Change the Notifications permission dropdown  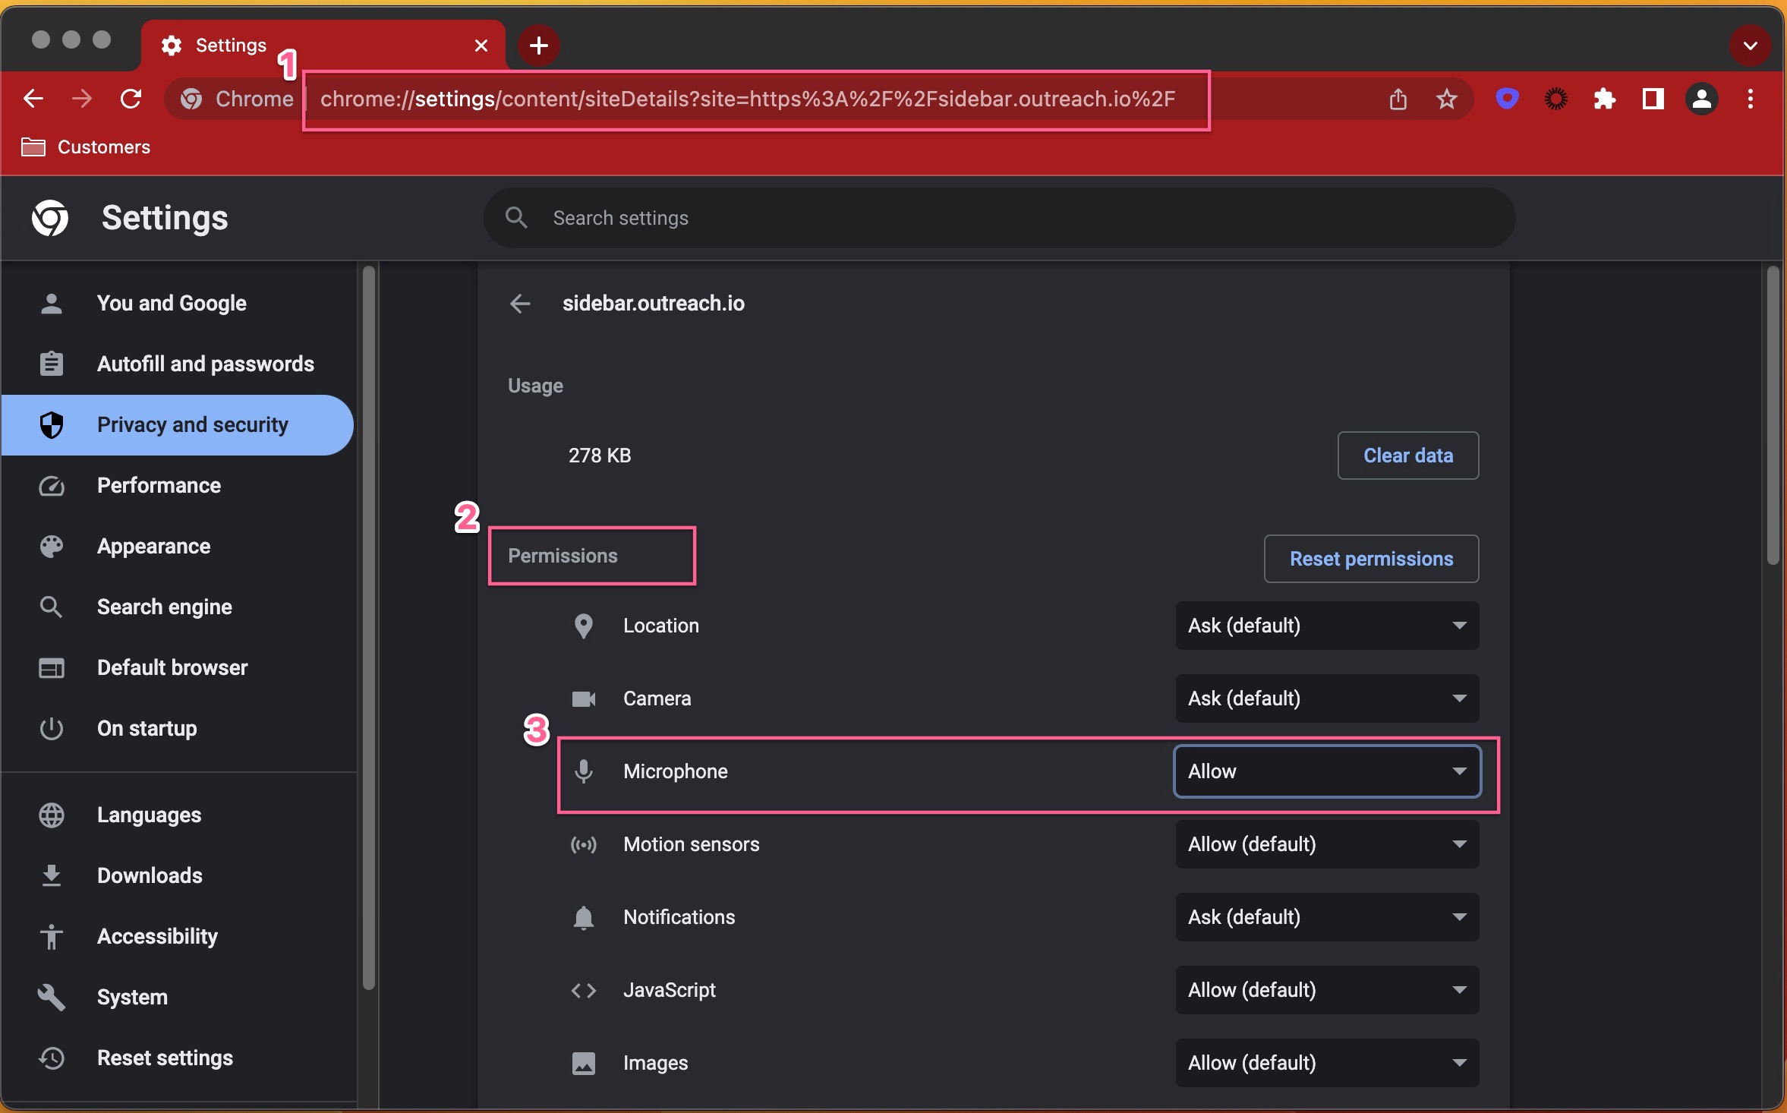(x=1326, y=917)
